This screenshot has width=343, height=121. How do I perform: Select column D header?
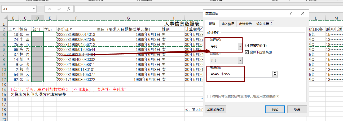pos(37,18)
